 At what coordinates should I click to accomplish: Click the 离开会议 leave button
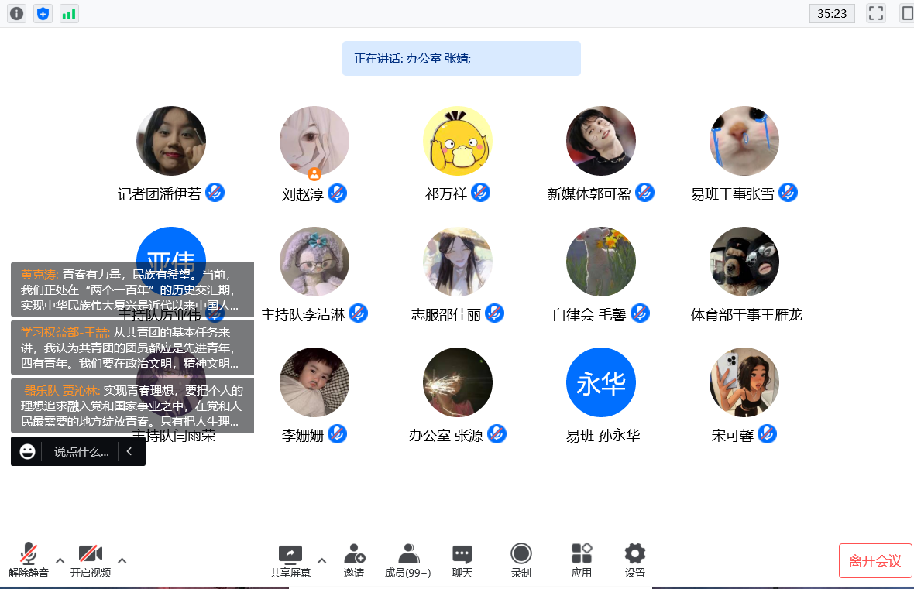pyautogui.click(x=875, y=561)
